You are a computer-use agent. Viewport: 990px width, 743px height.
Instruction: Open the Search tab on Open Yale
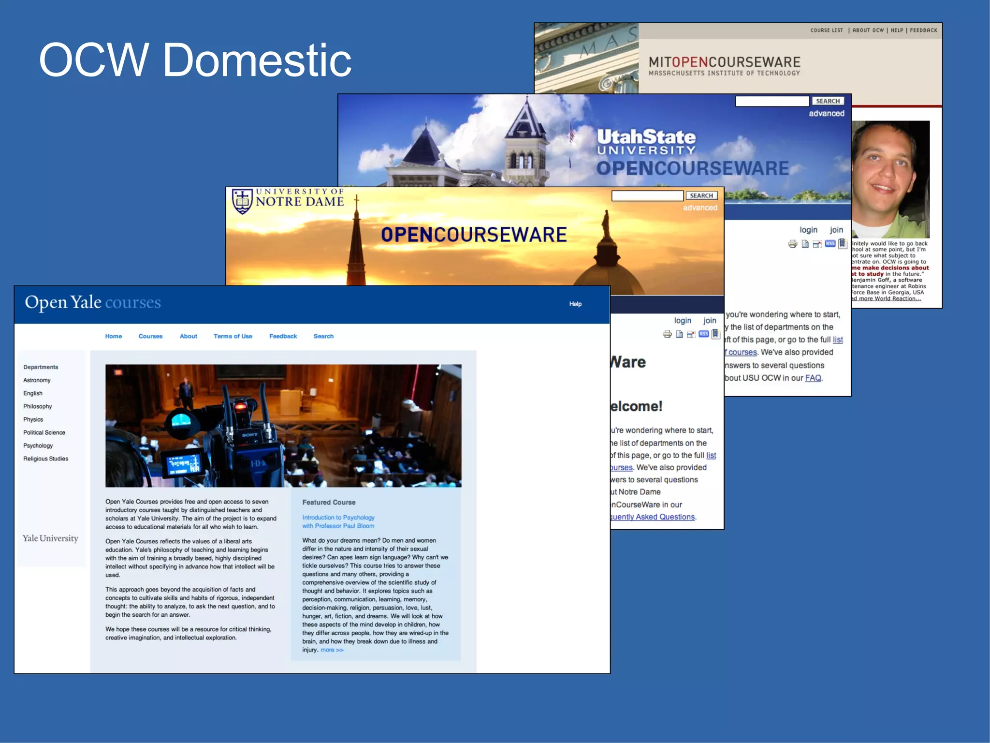click(x=323, y=336)
